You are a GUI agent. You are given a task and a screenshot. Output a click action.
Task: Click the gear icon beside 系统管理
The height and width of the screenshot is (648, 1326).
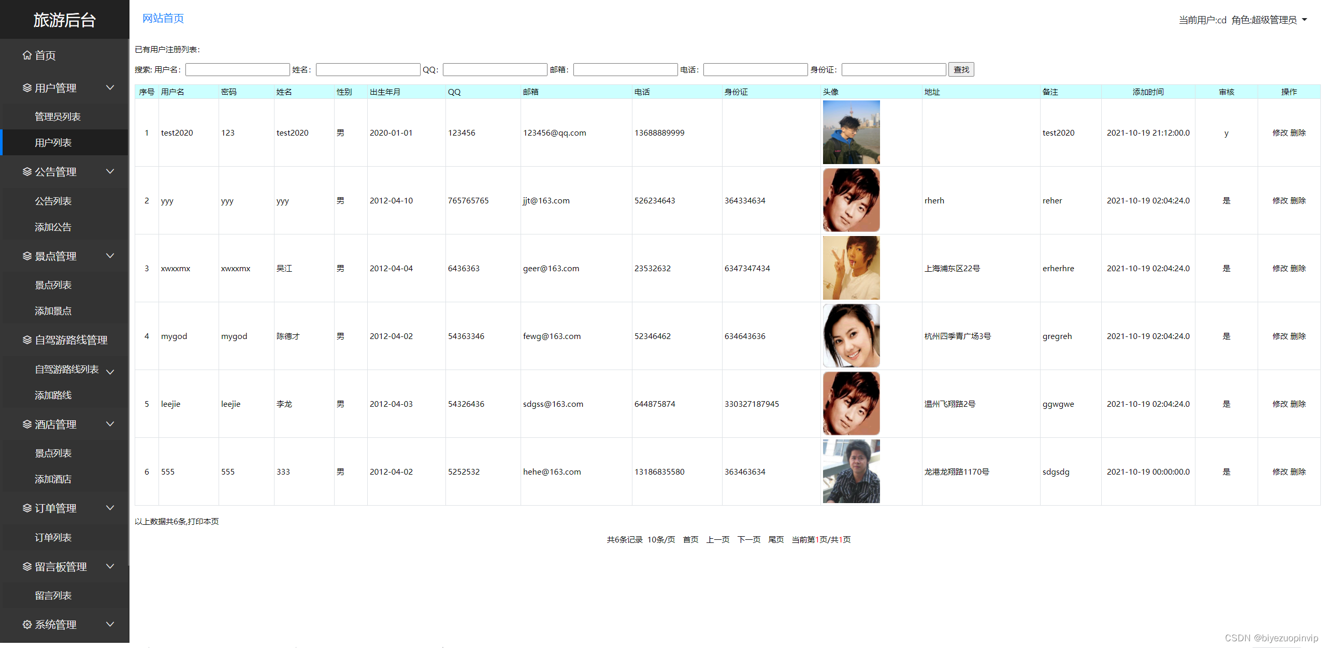[27, 625]
